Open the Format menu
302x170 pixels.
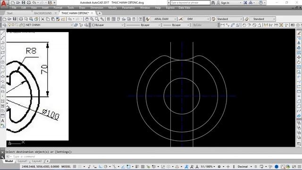coord(58,8)
